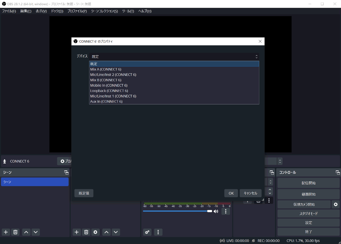The height and width of the screenshot is (244, 341).
Task: Enable スタジオモード studio mode
Action: click(x=309, y=213)
